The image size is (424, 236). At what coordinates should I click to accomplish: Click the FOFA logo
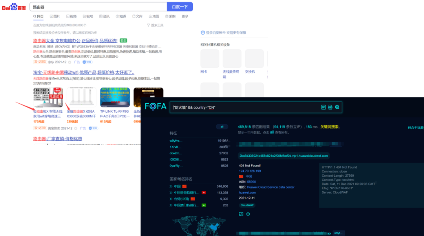pyautogui.click(x=155, y=106)
